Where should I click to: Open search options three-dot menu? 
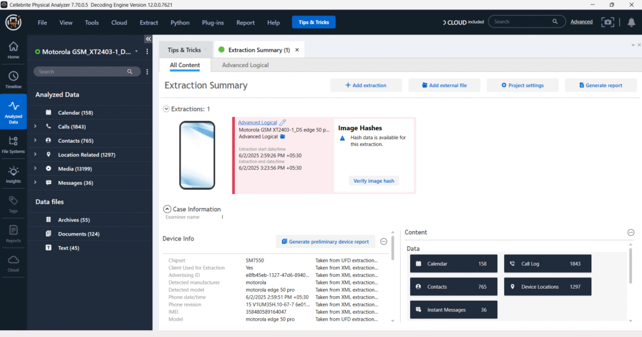pos(147,71)
